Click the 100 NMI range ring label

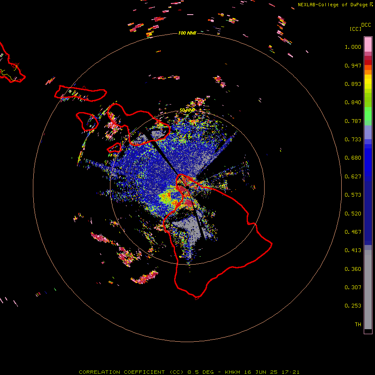(187, 33)
